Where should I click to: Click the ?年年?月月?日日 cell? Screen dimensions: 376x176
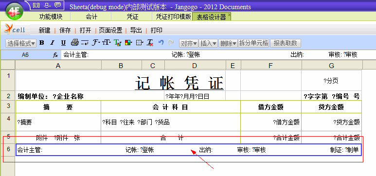[x=195, y=96]
